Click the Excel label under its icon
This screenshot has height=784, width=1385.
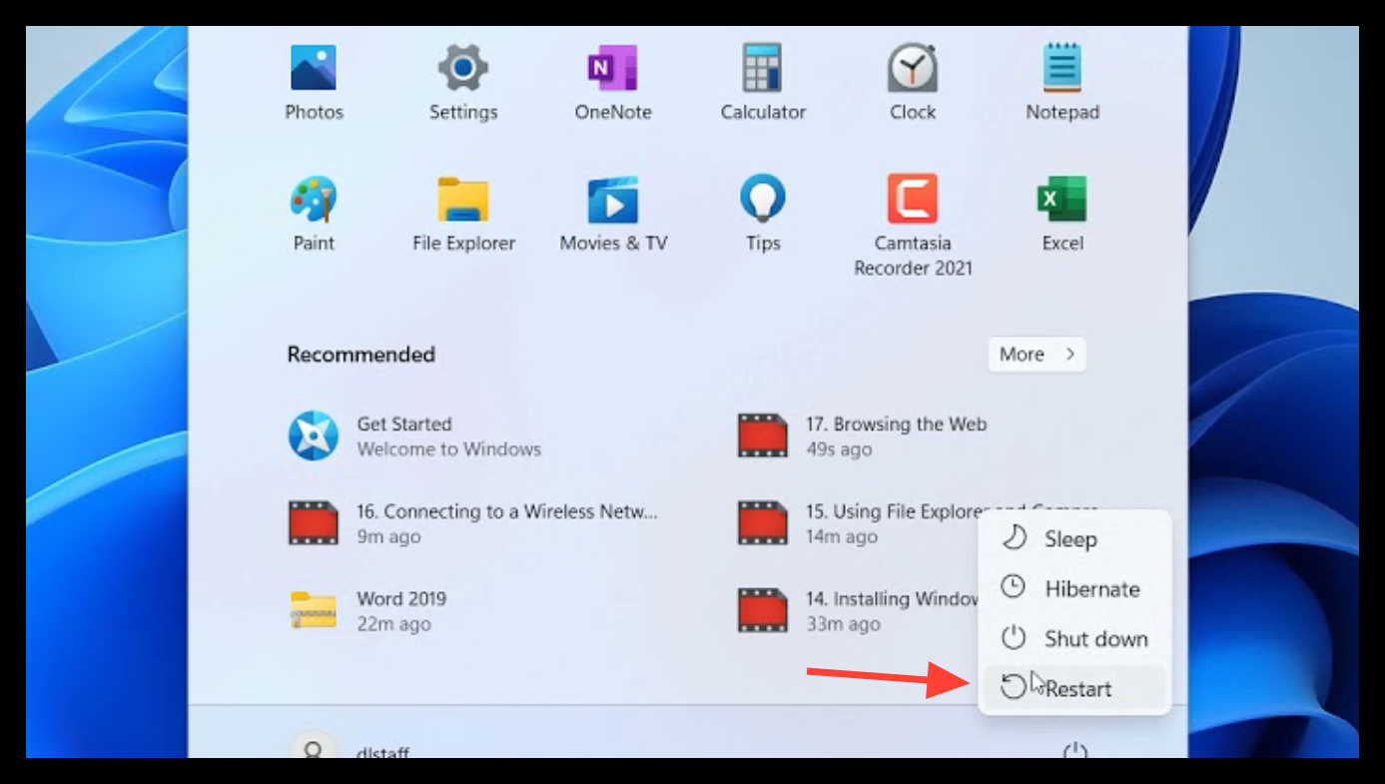click(1062, 243)
